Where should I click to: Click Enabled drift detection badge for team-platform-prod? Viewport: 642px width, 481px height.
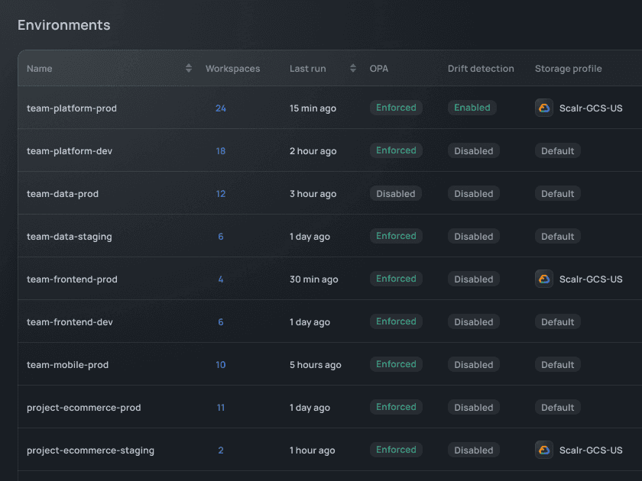point(472,108)
